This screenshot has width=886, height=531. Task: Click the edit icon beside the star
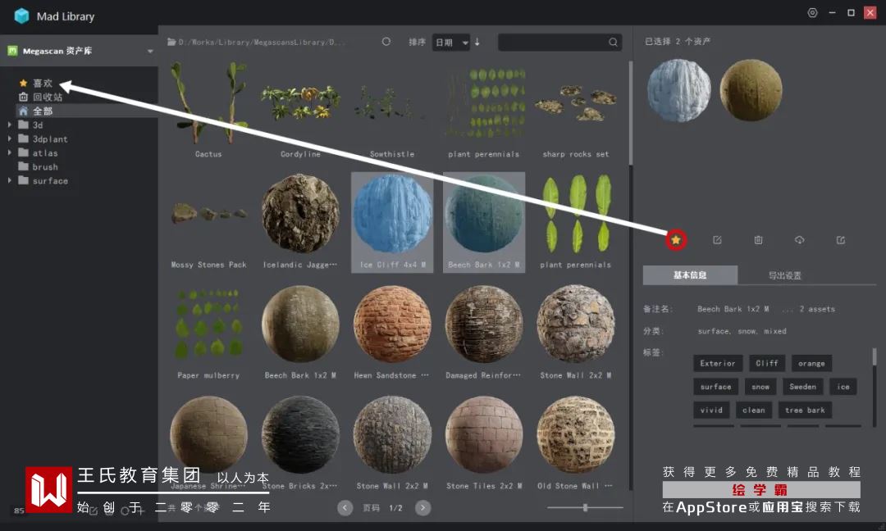tap(717, 240)
